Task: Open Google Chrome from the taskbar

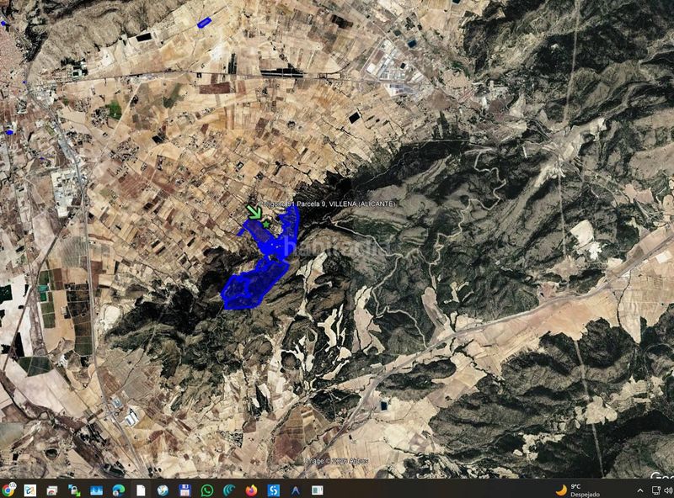Action: (x=8, y=490)
